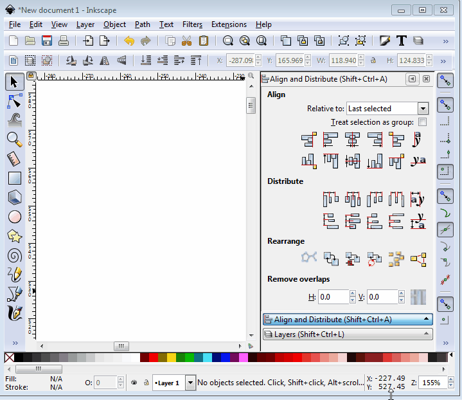Click the None (X) color swatch
The image size is (462, 400).
click(9, 358)
